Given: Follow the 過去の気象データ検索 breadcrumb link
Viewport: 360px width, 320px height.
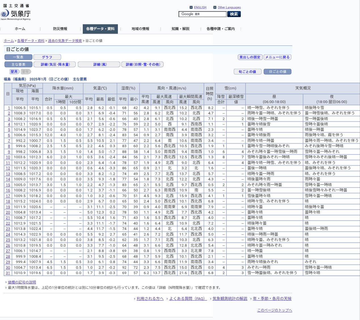Looking at the screenshot, I should (x=65, y=41).
